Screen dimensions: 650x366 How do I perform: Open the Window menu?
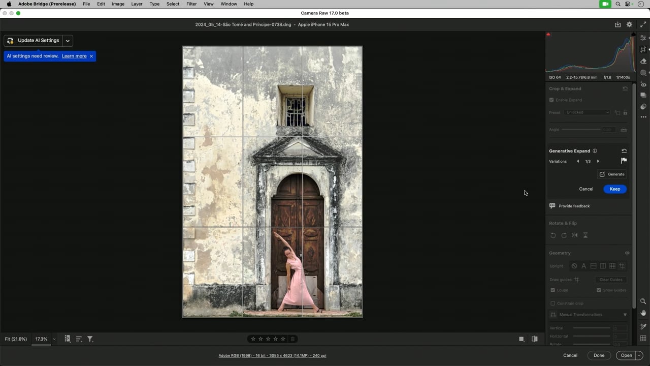229,4
